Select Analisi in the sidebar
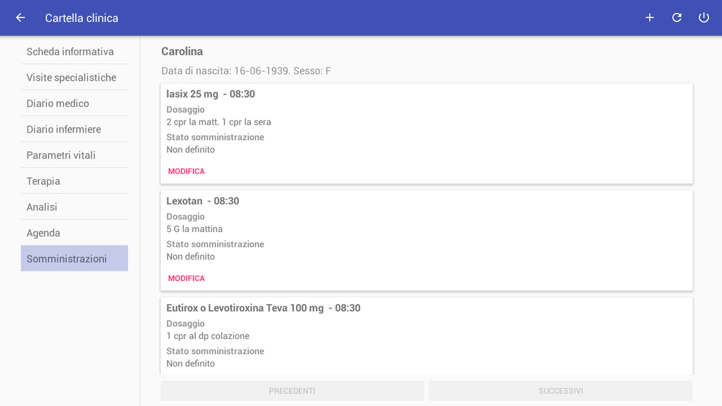The image size is (722, 406). point(75,207)
